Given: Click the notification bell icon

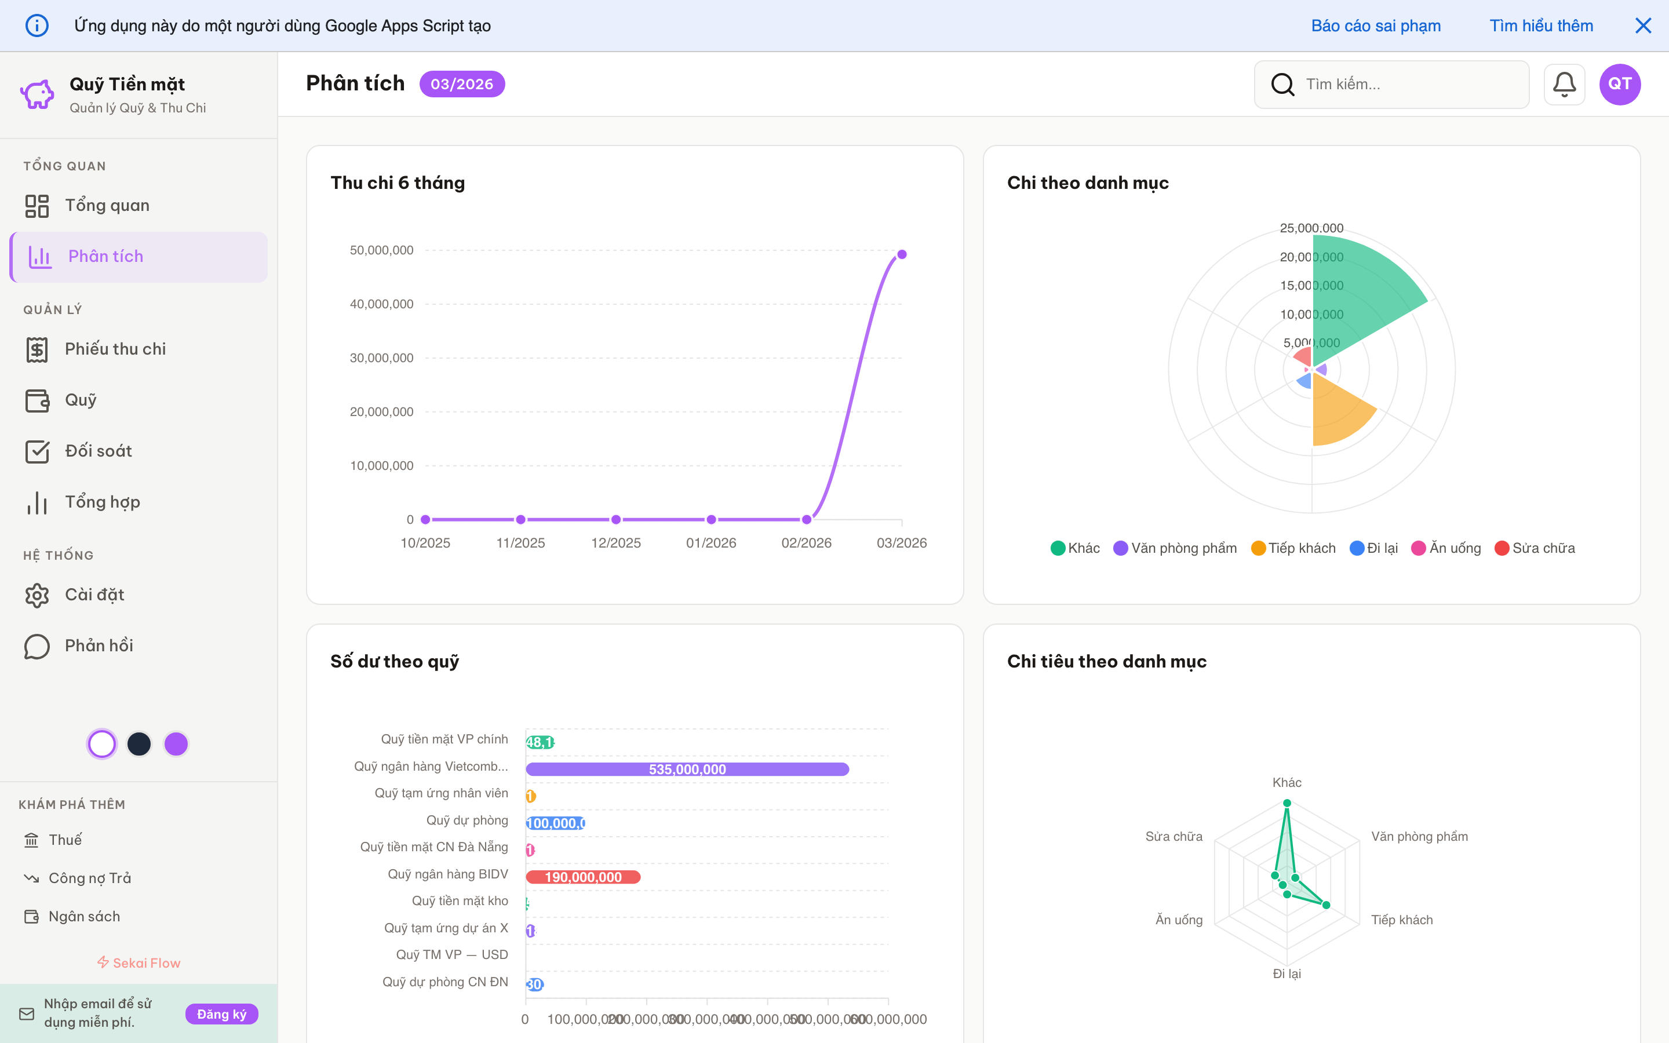Looking at the screenshot, I should (1564, 84).
